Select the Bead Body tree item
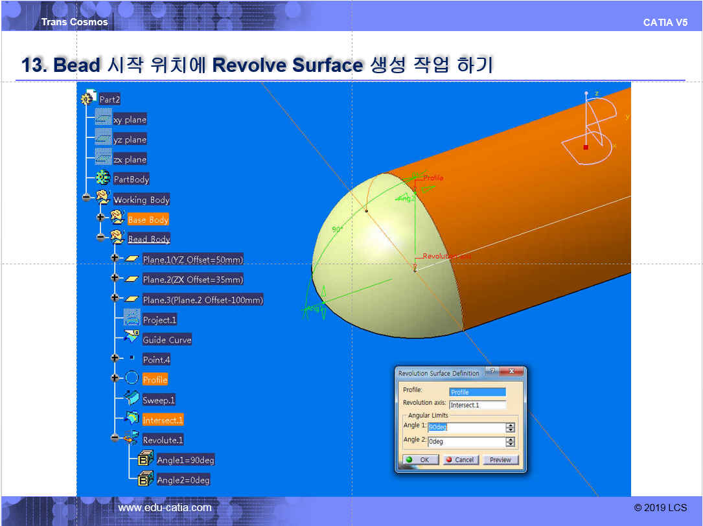The height and width of the screenshot is (526, 703). (148, 239)
